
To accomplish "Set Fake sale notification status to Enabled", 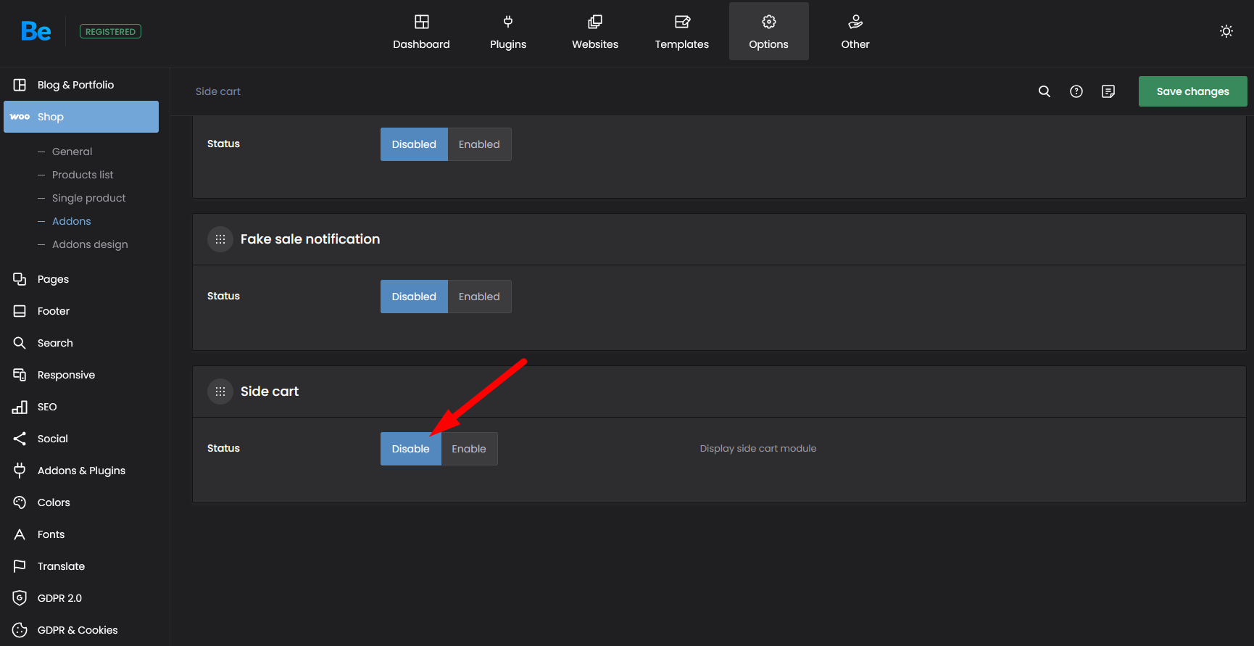I will (x=479, y=297).
